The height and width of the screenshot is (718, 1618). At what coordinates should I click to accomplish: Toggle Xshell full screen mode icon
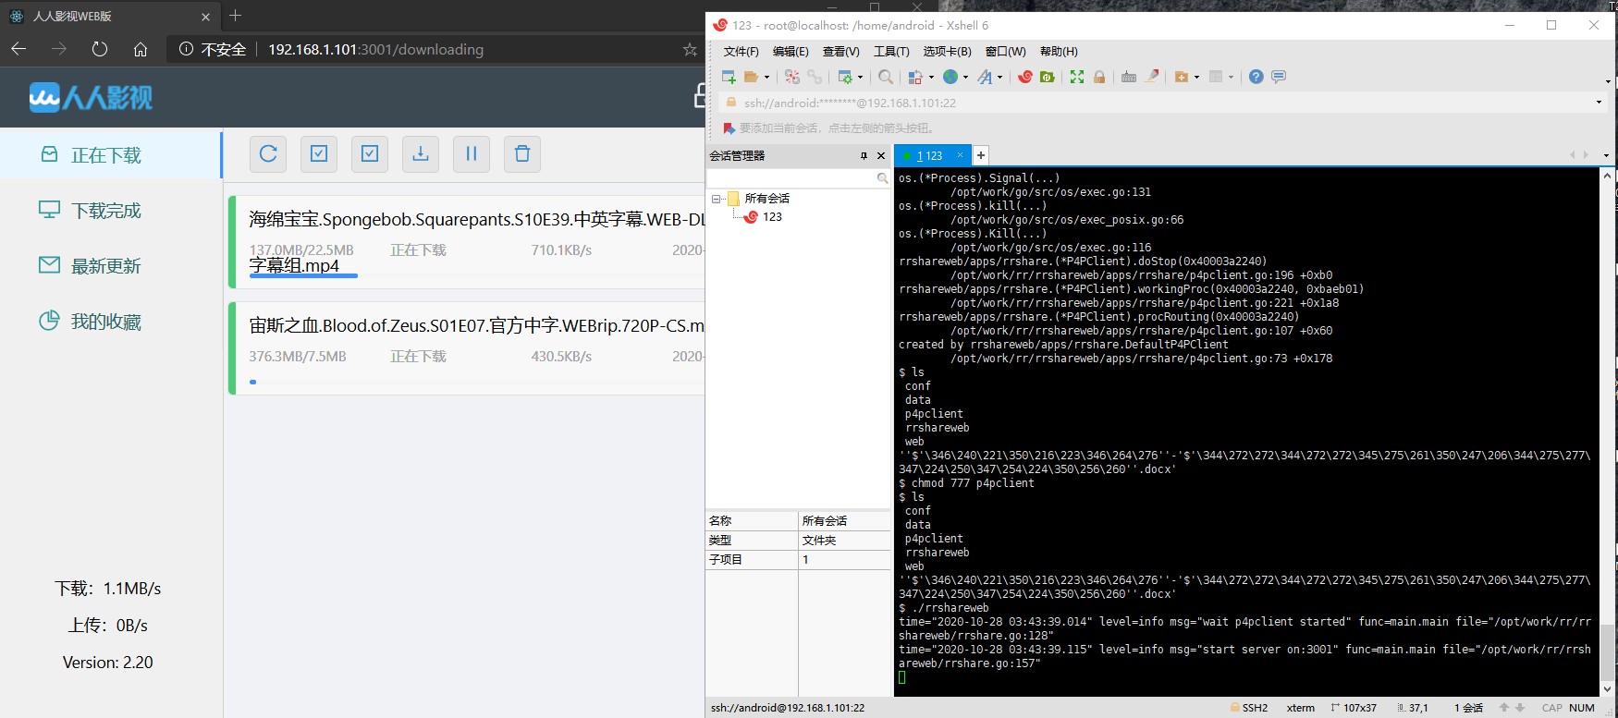click(x=1077, y=77)
